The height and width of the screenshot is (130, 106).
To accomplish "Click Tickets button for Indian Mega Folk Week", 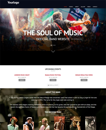I will [x=84, y=80].
